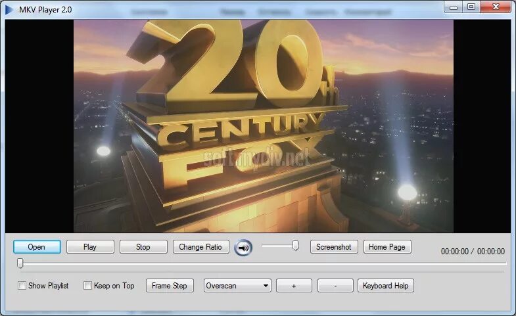Maximize the MKV Player window
Screen dimensions: 516x316
471,7
